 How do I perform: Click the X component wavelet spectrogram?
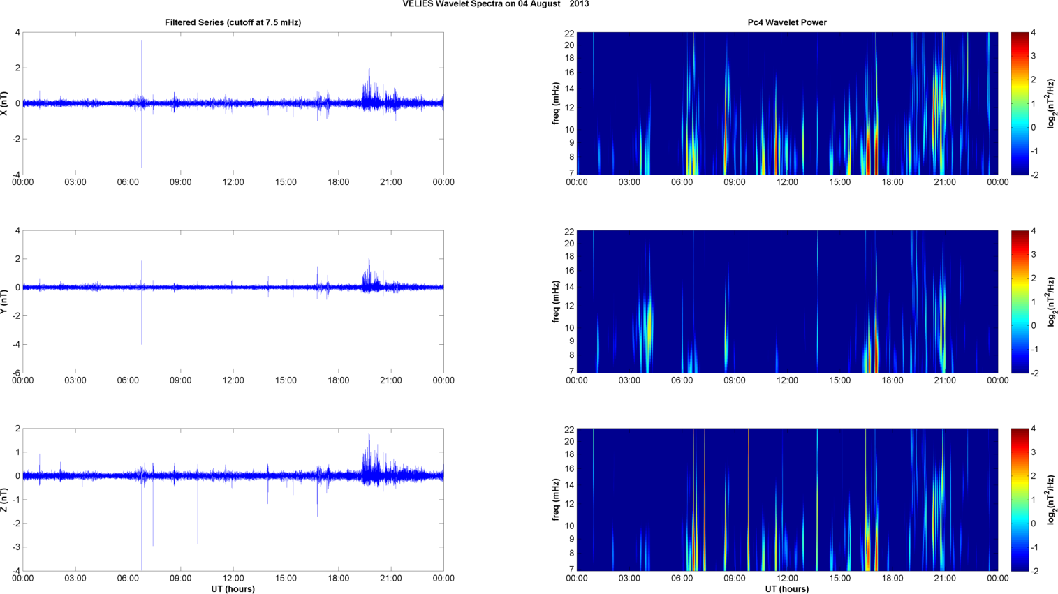point(787,103)
